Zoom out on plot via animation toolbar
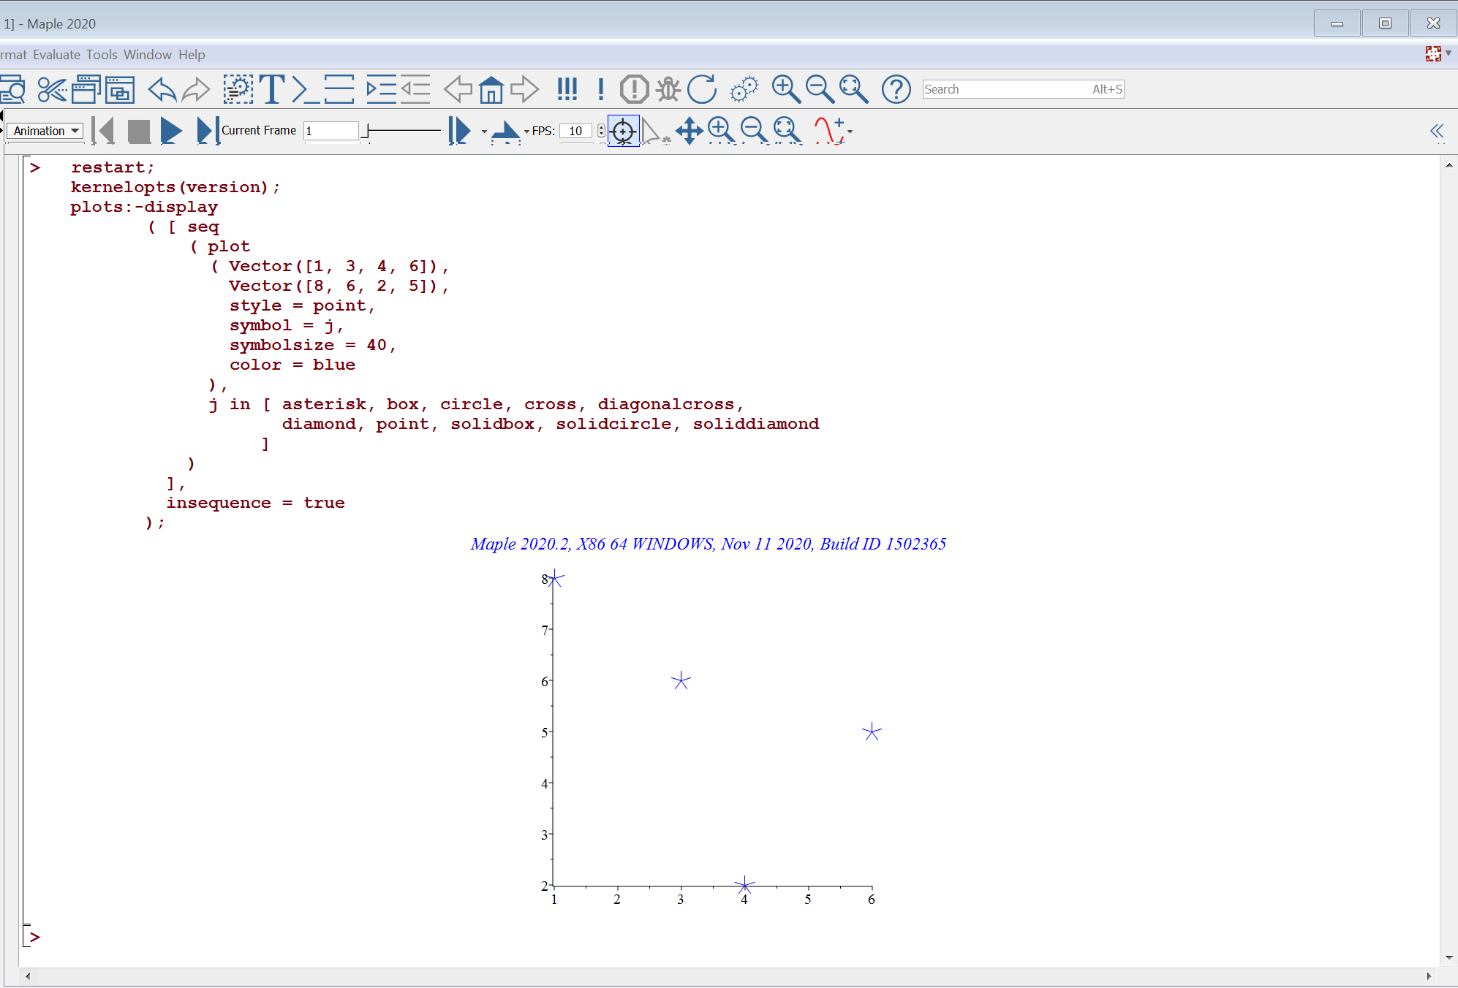The width and height of the screenshot is (1458, 988). [754, 131]
